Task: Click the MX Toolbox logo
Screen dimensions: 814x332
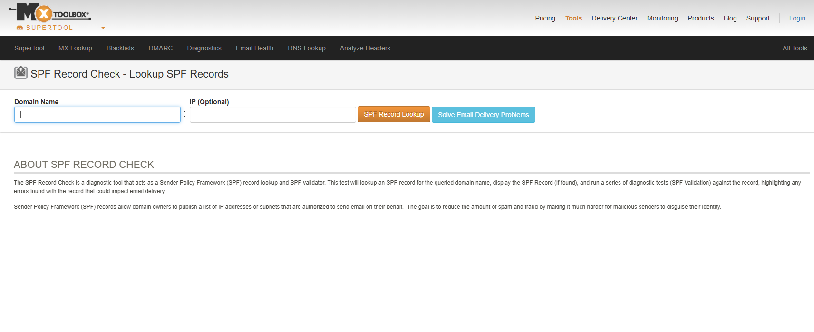Action: (50, 12)
